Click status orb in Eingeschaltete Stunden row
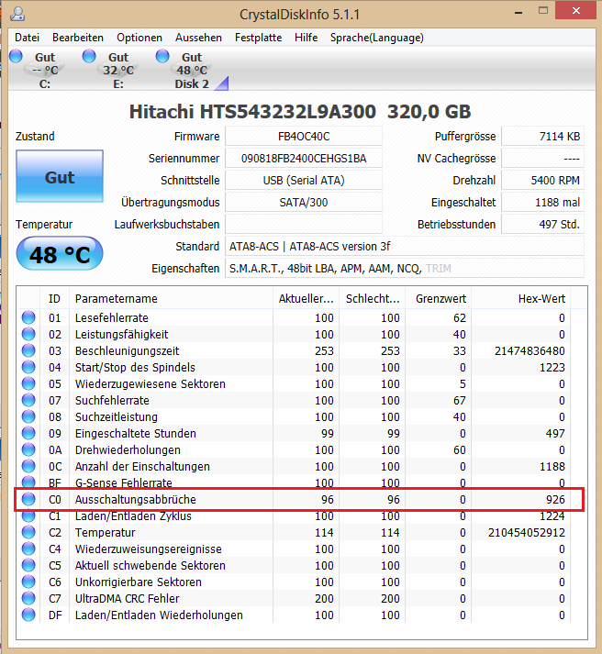 click(x=28, y=433)
